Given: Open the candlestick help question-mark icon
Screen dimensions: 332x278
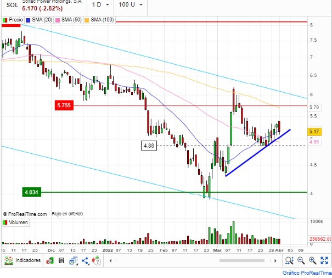Looking at the screenshot, I should coord(96,260).
